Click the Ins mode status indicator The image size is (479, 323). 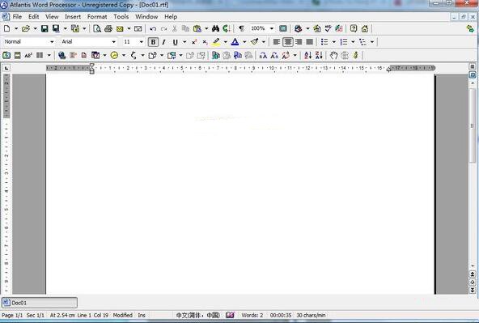pos(142,316)
